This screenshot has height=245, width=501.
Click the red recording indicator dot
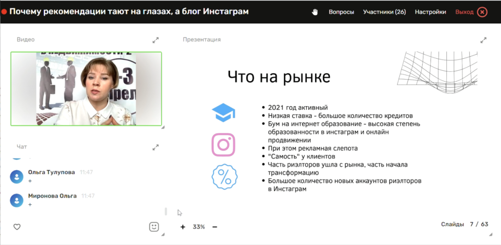point(4,11)
